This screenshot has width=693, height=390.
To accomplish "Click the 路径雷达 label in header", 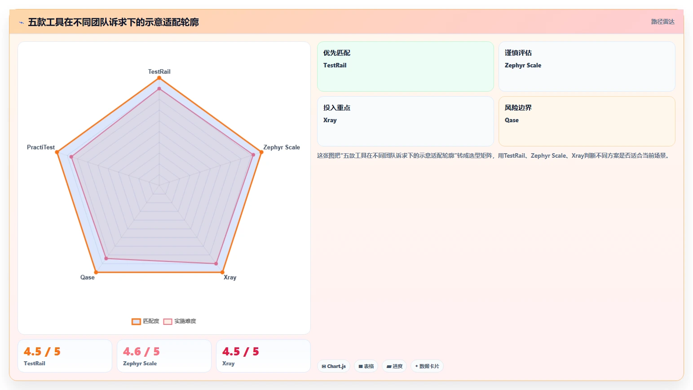I will pos(663,22).
